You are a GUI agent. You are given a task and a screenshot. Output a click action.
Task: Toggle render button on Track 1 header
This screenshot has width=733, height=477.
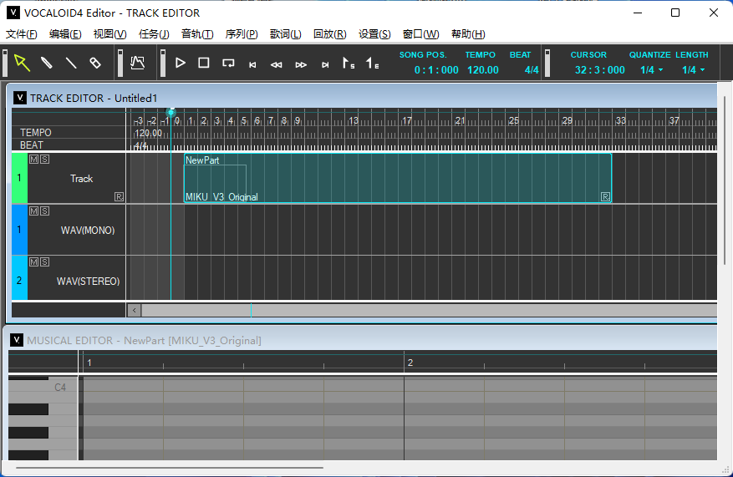point(120,196)
